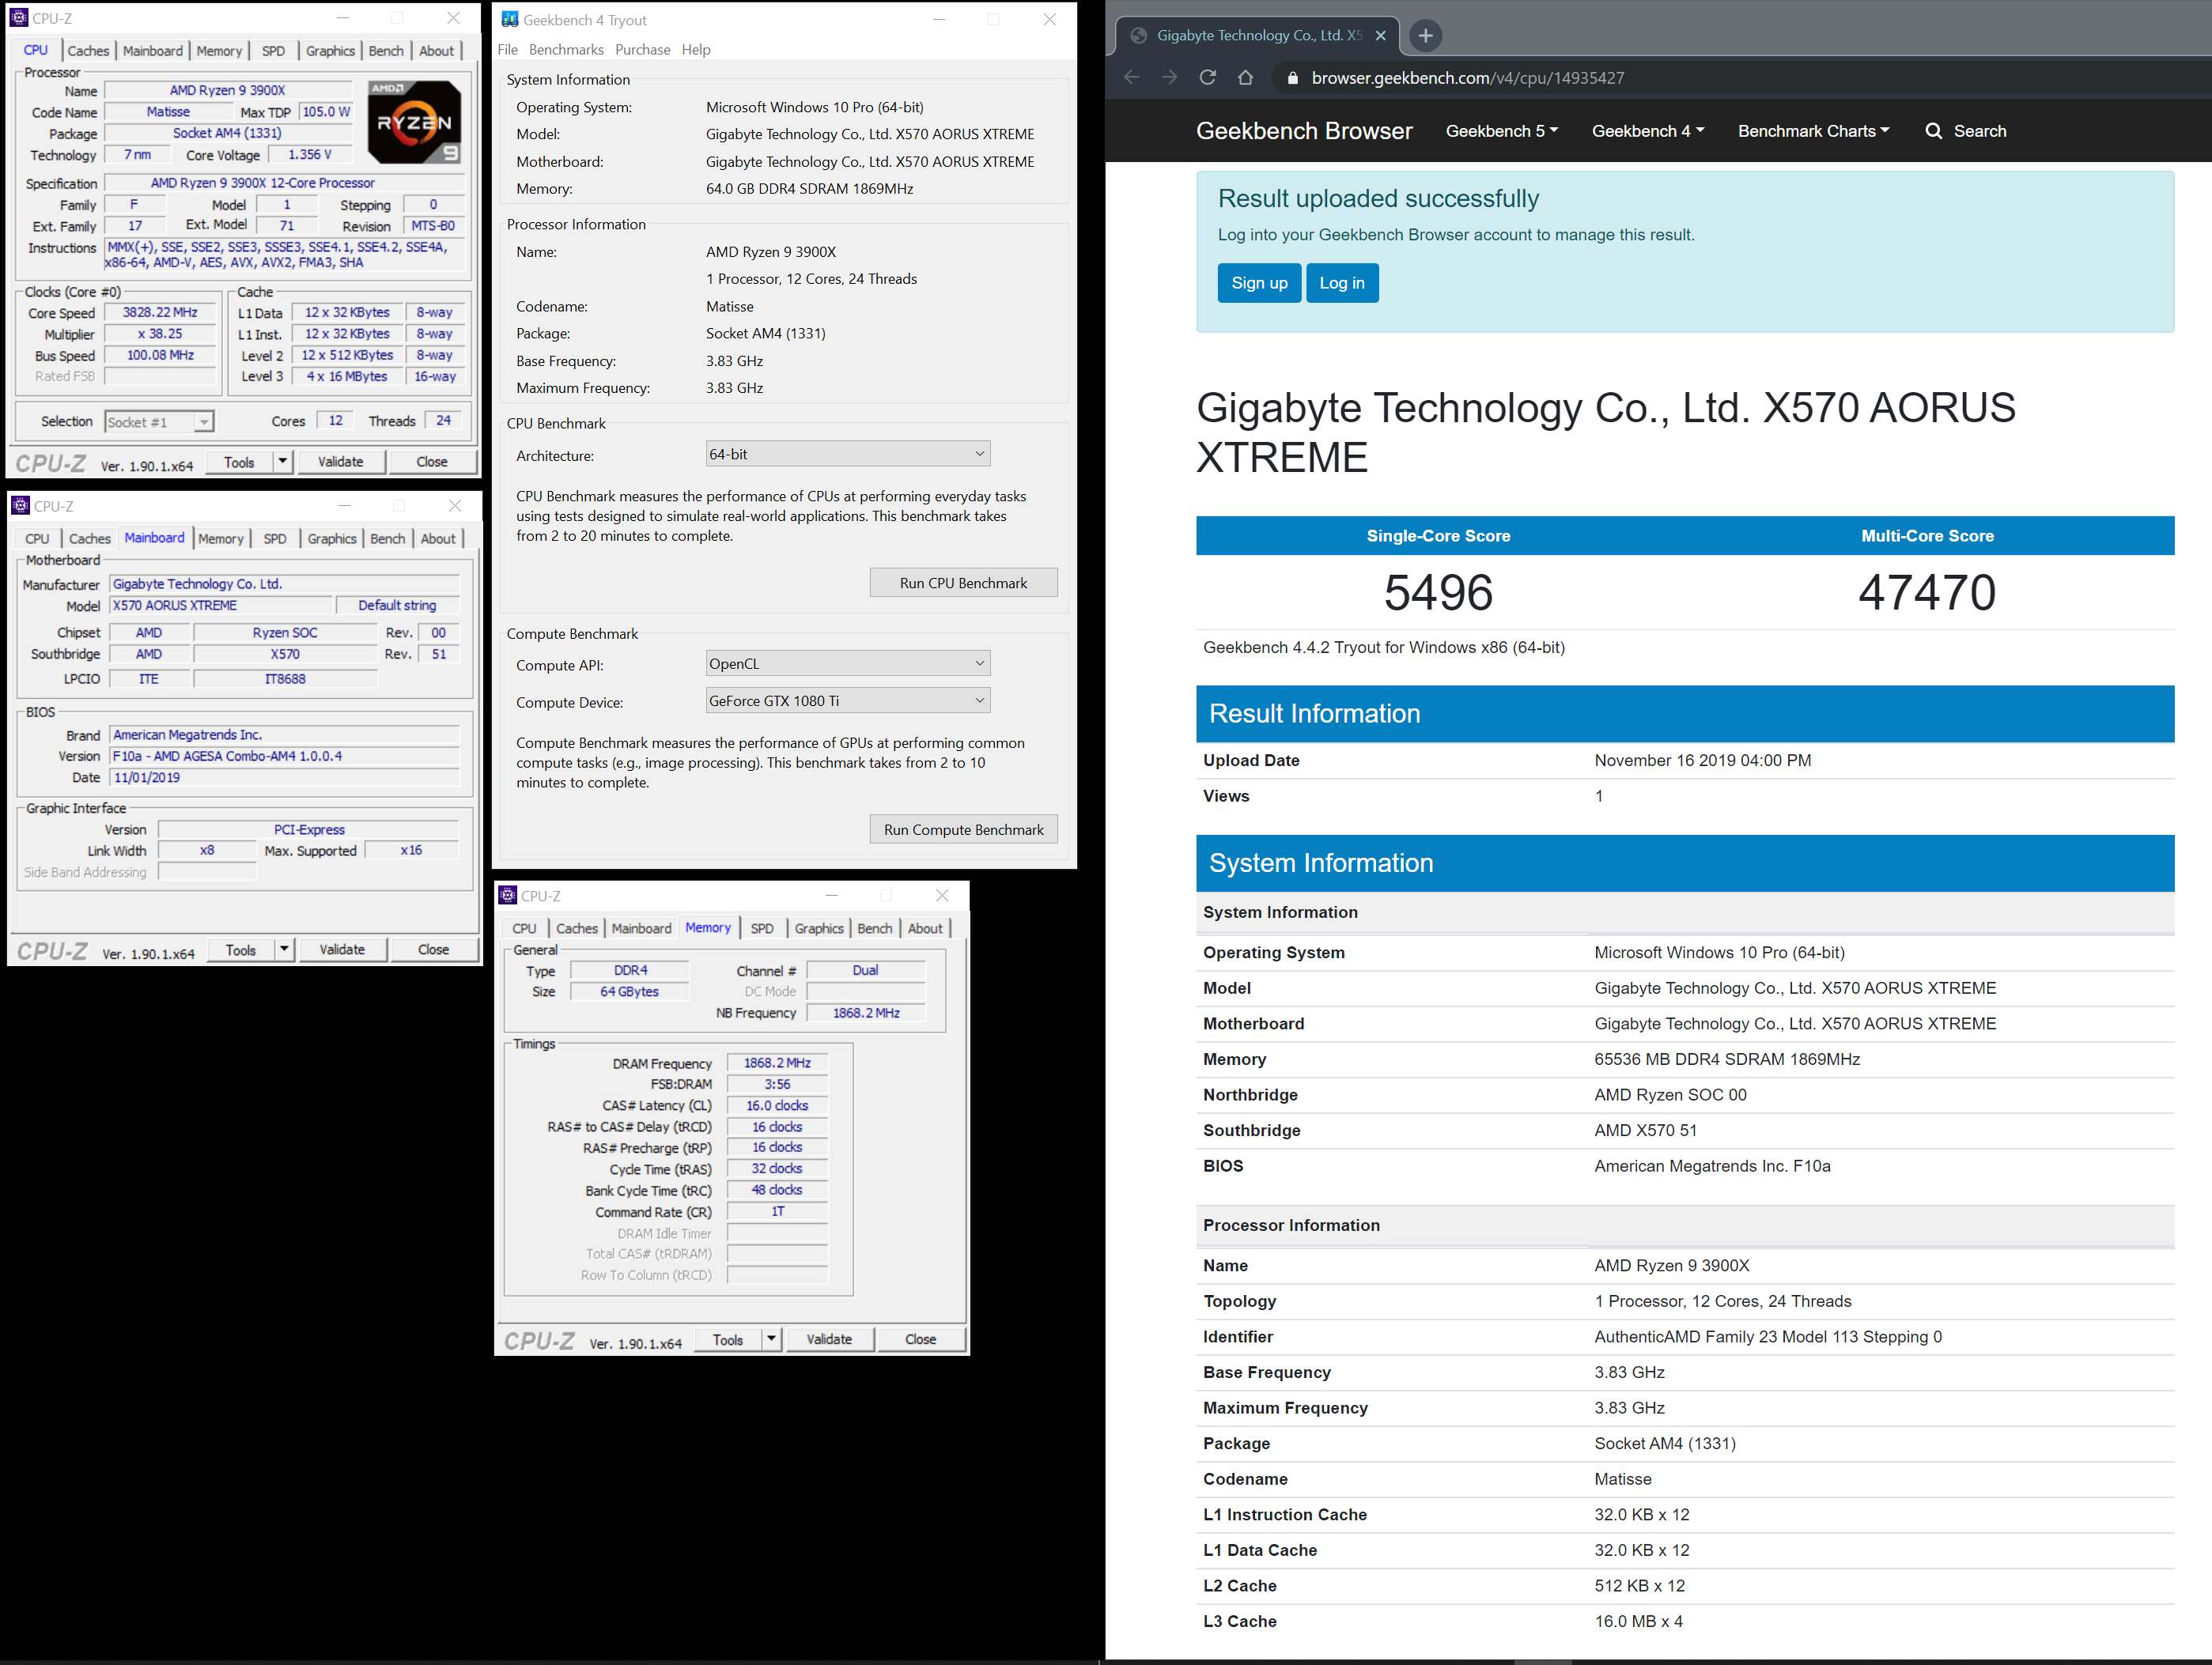Open Graphics tab in Mainboard window
The height and width of the screenshot is (1665, 2212).
(x=332, y=538)
